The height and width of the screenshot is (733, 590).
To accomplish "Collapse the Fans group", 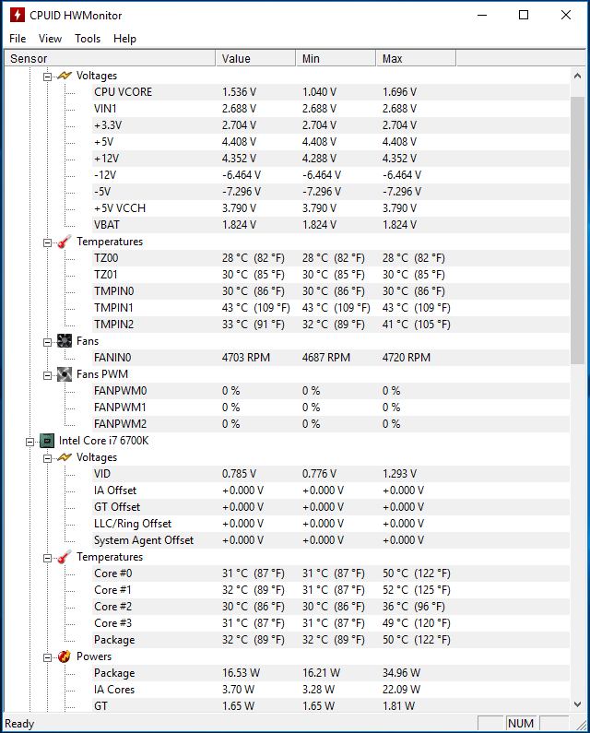I will click(x=47, y=342).
